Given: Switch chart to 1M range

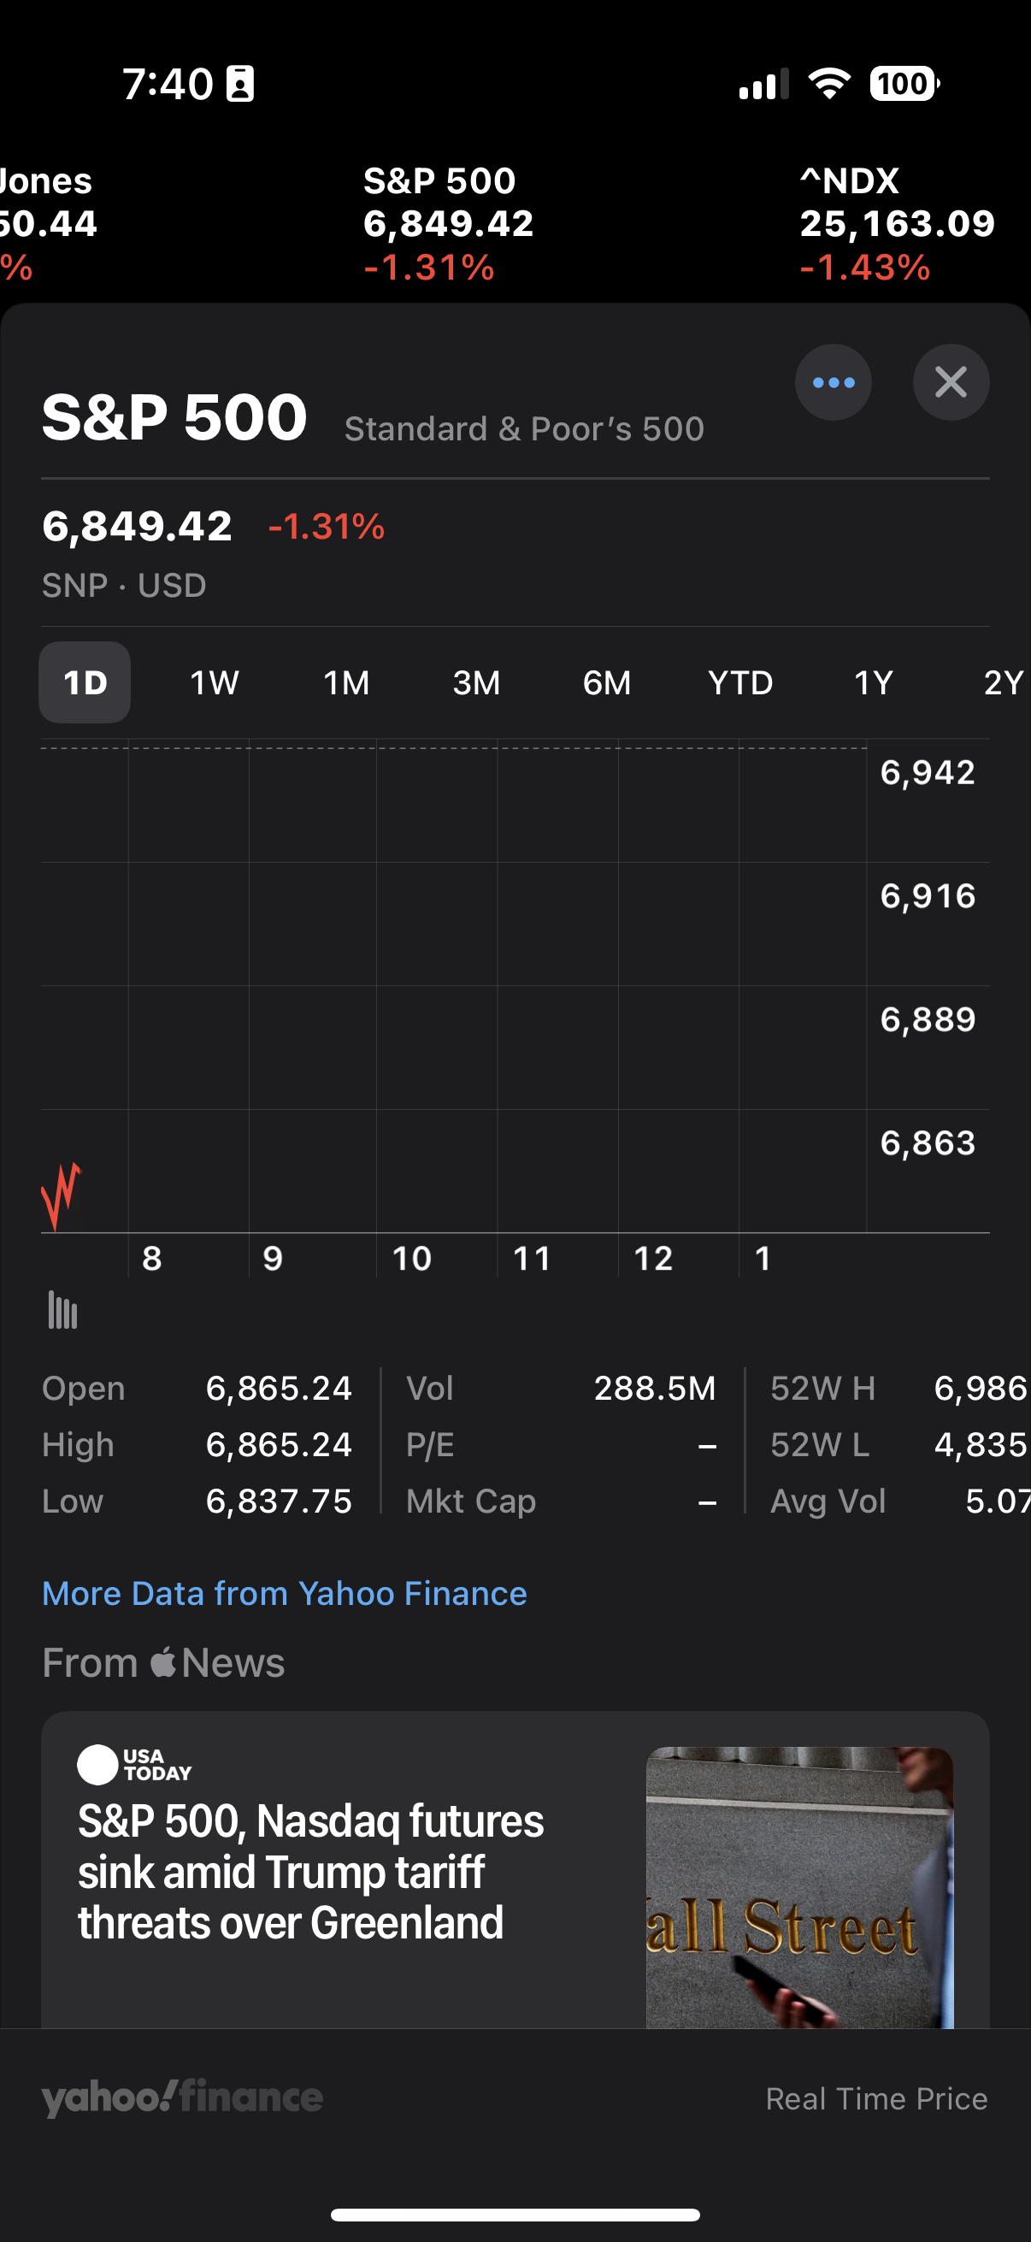Looking at the screenshot, I should click(346, 682).
